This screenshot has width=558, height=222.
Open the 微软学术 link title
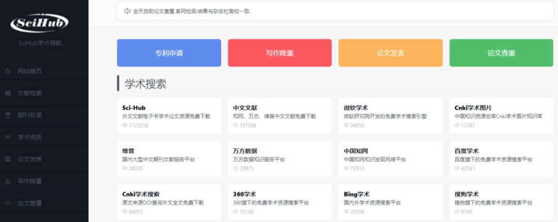tap(356, 108)
